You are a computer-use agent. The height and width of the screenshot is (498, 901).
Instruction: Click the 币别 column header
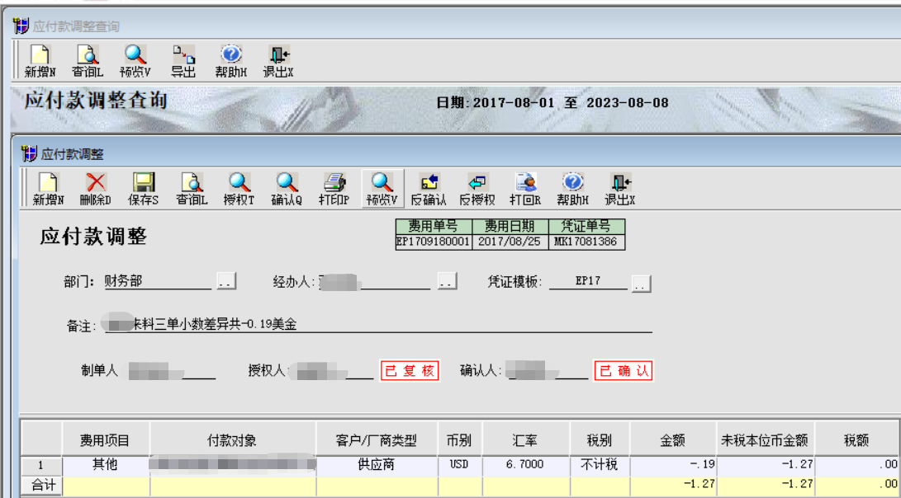460,440
